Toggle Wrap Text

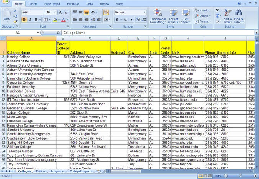coord(106,12)
